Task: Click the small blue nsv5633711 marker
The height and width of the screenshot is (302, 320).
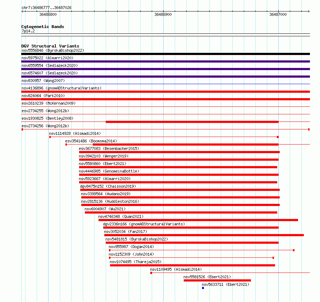Action: tap(203, 288)
